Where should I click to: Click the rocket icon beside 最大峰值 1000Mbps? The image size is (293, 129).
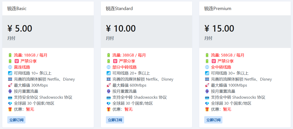tap(207, 85)
